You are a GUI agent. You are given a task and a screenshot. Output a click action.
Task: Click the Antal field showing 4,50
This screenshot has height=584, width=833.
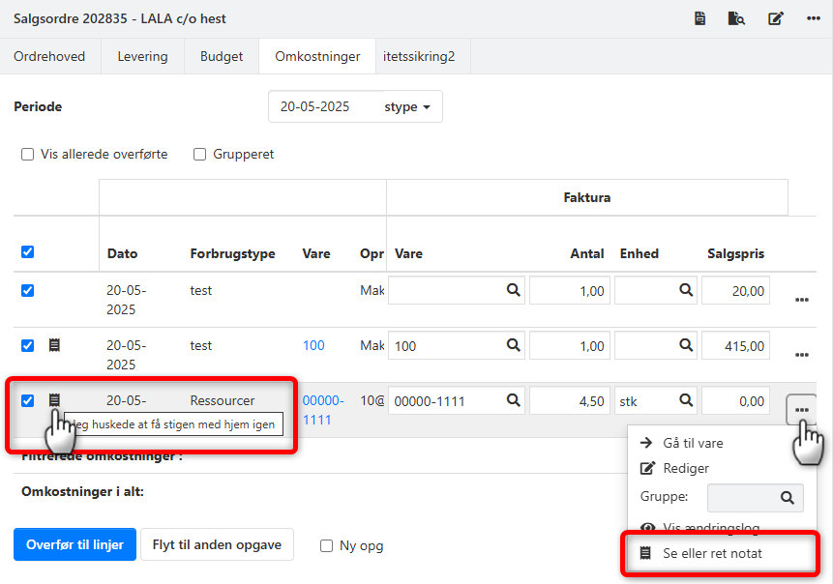coord(571,399)
